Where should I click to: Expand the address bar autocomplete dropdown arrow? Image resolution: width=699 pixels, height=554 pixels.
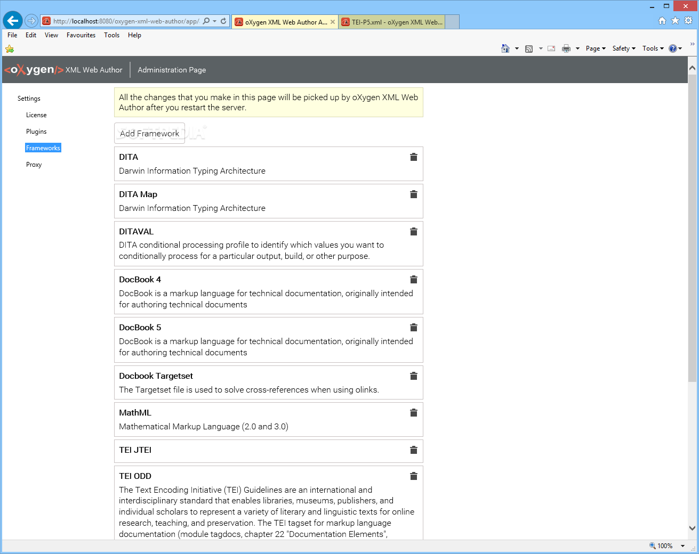click(215, 21)
